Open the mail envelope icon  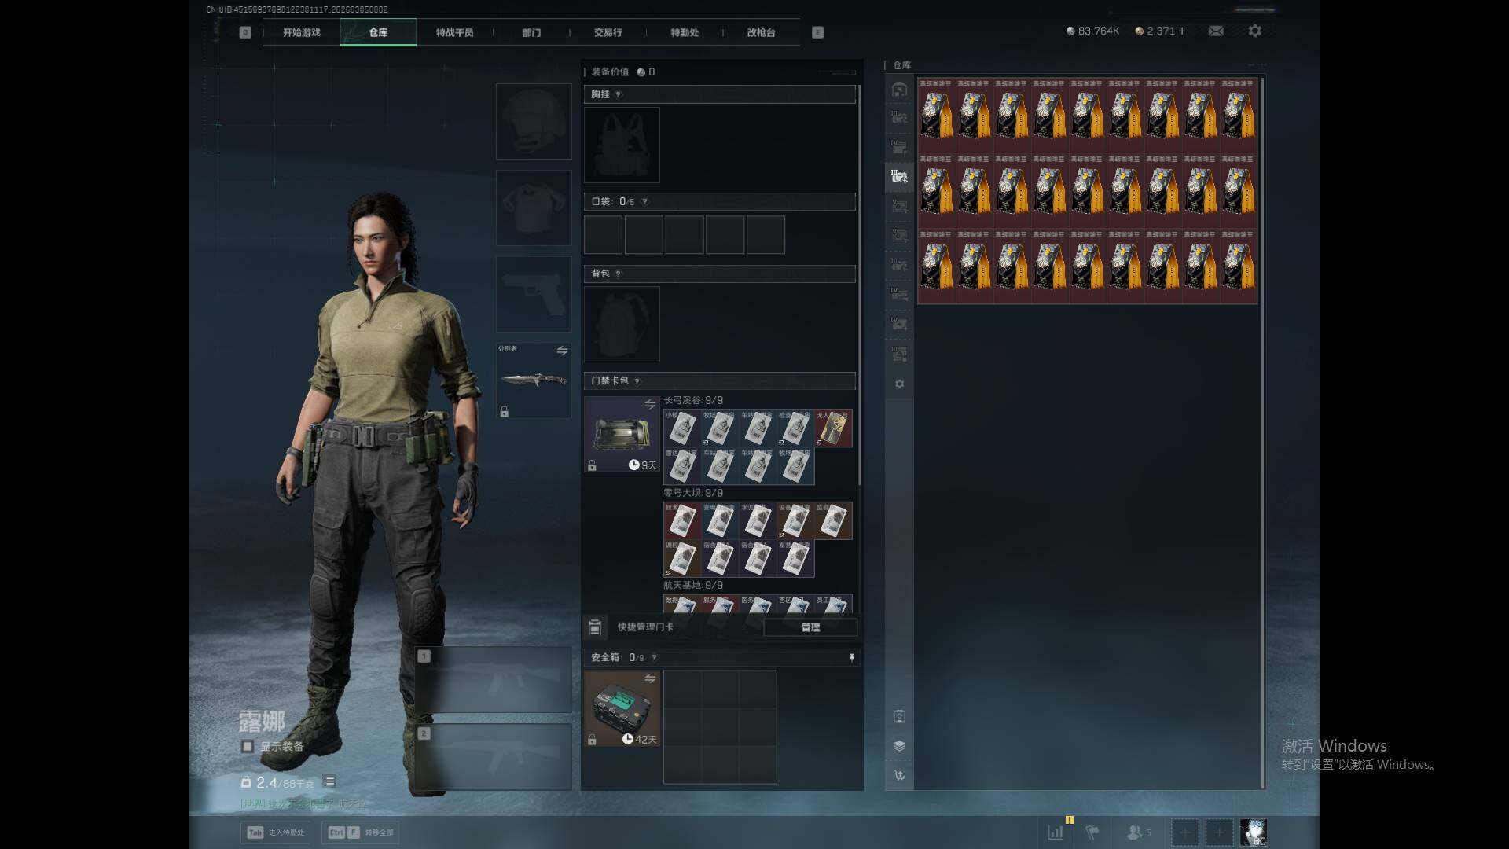pos(1215,31)
